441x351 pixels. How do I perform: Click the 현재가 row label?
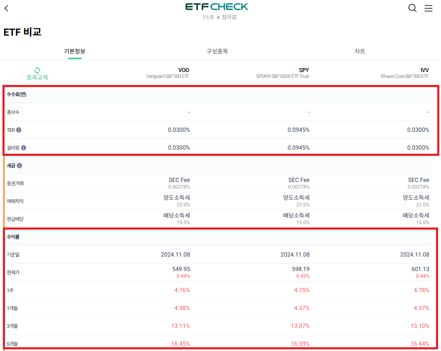tap(13, 272)
